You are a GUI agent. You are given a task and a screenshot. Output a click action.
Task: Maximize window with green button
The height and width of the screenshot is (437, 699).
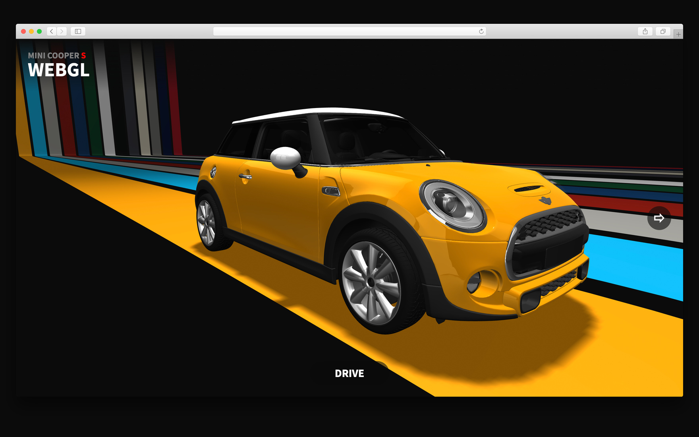click(39, 31)
